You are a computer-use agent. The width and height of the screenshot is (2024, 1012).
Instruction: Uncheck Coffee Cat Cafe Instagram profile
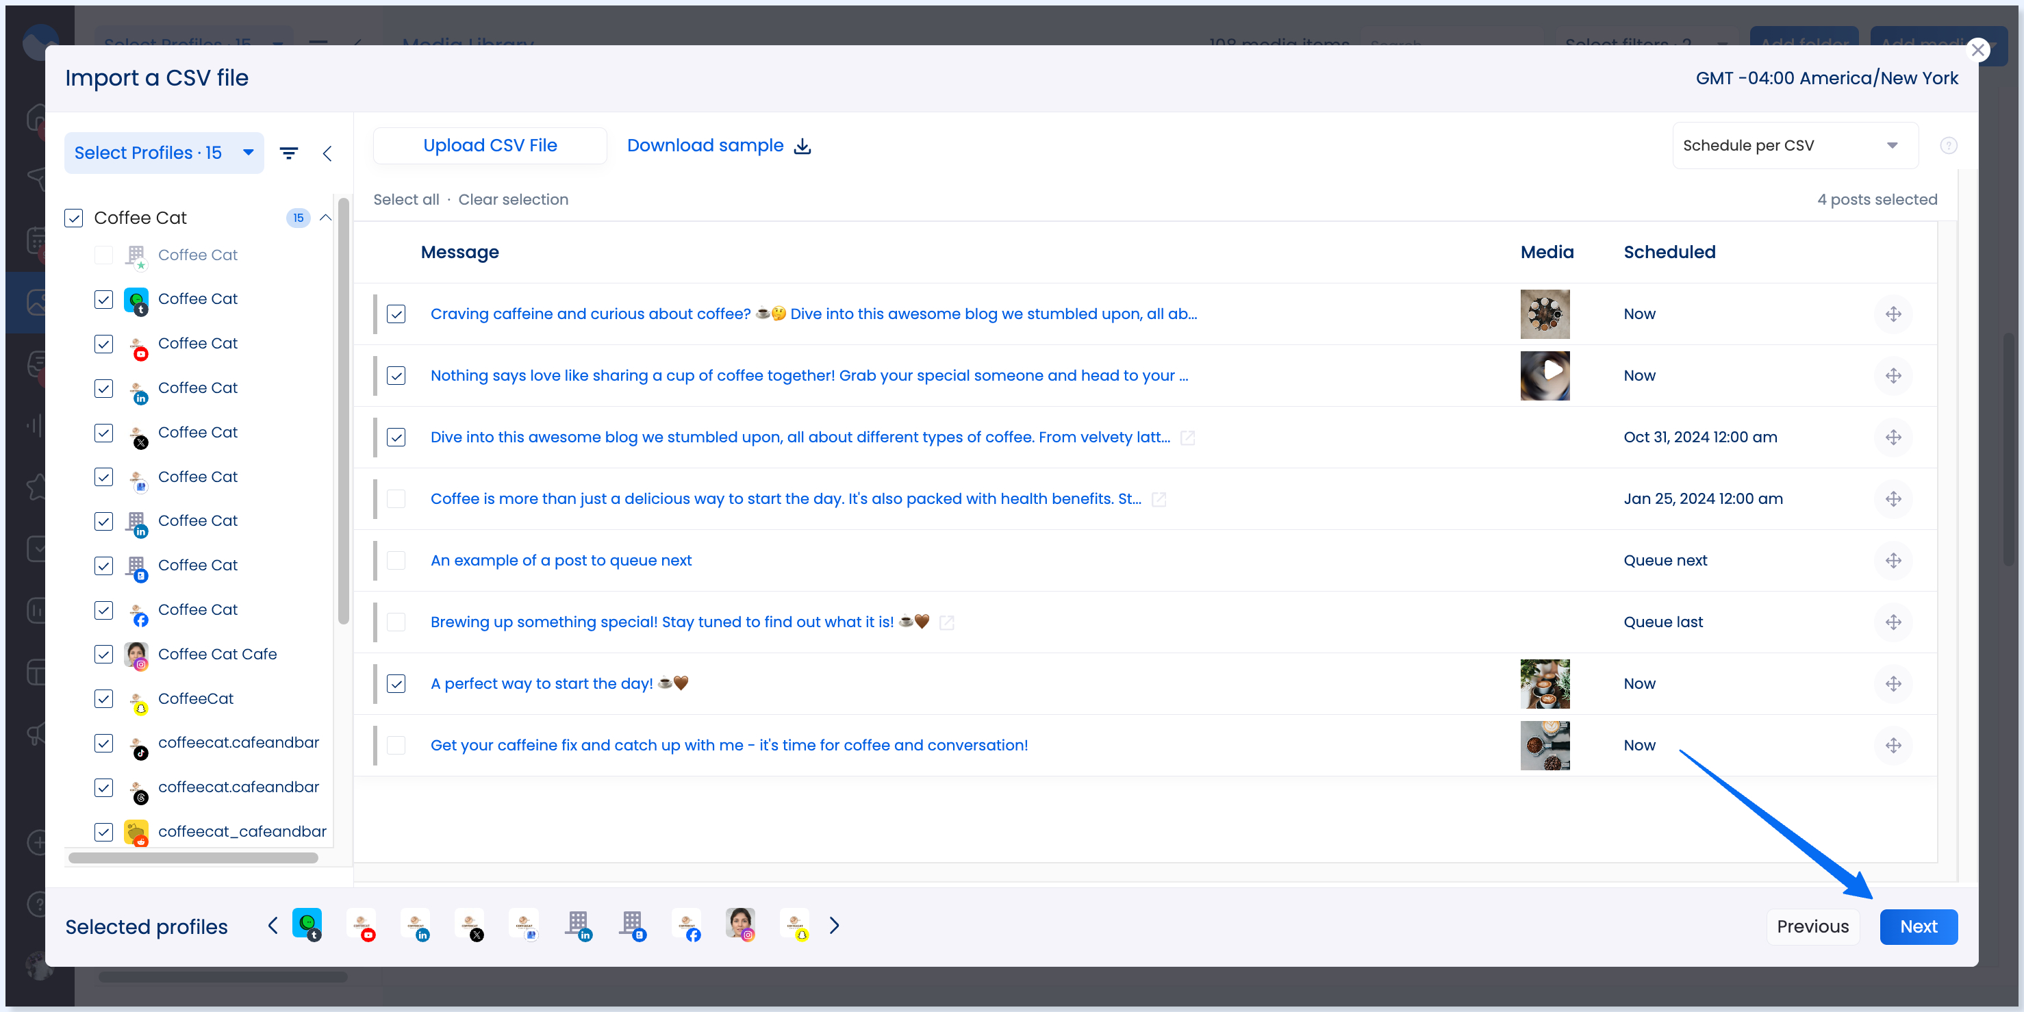(103, 655)
